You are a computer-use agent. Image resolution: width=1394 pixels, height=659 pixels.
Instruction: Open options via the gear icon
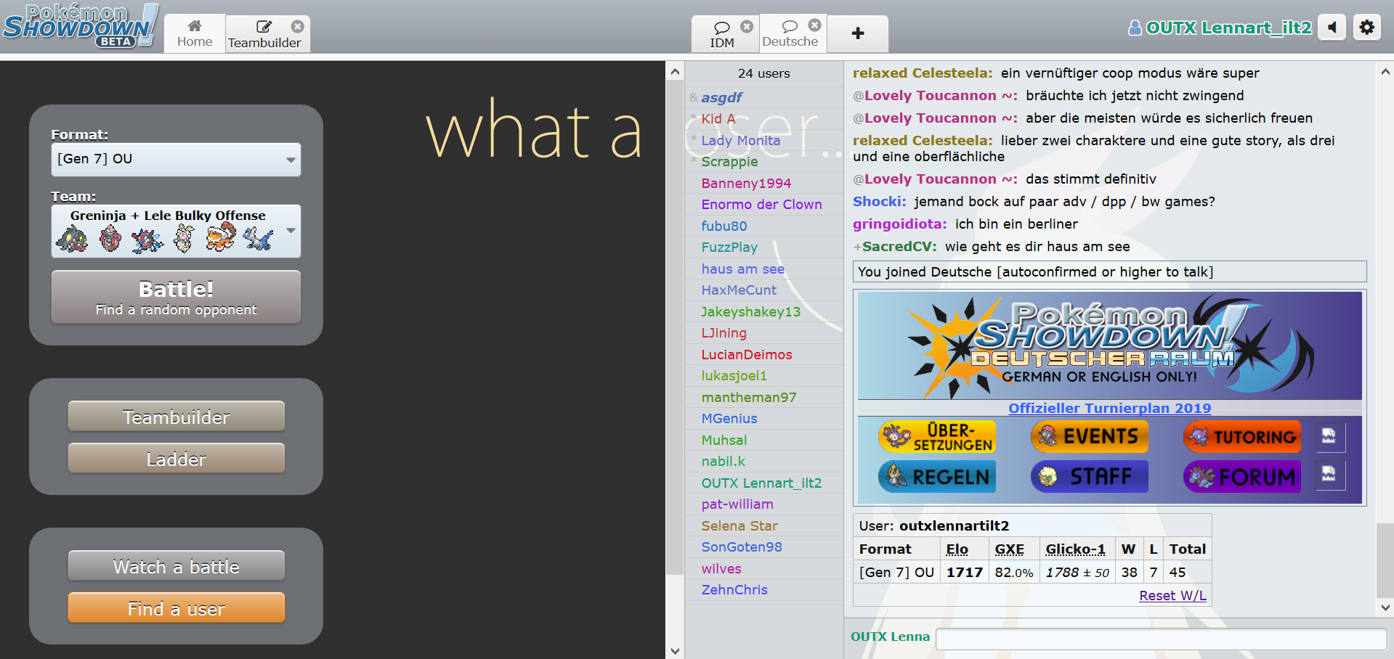(x=1366, y=28)
